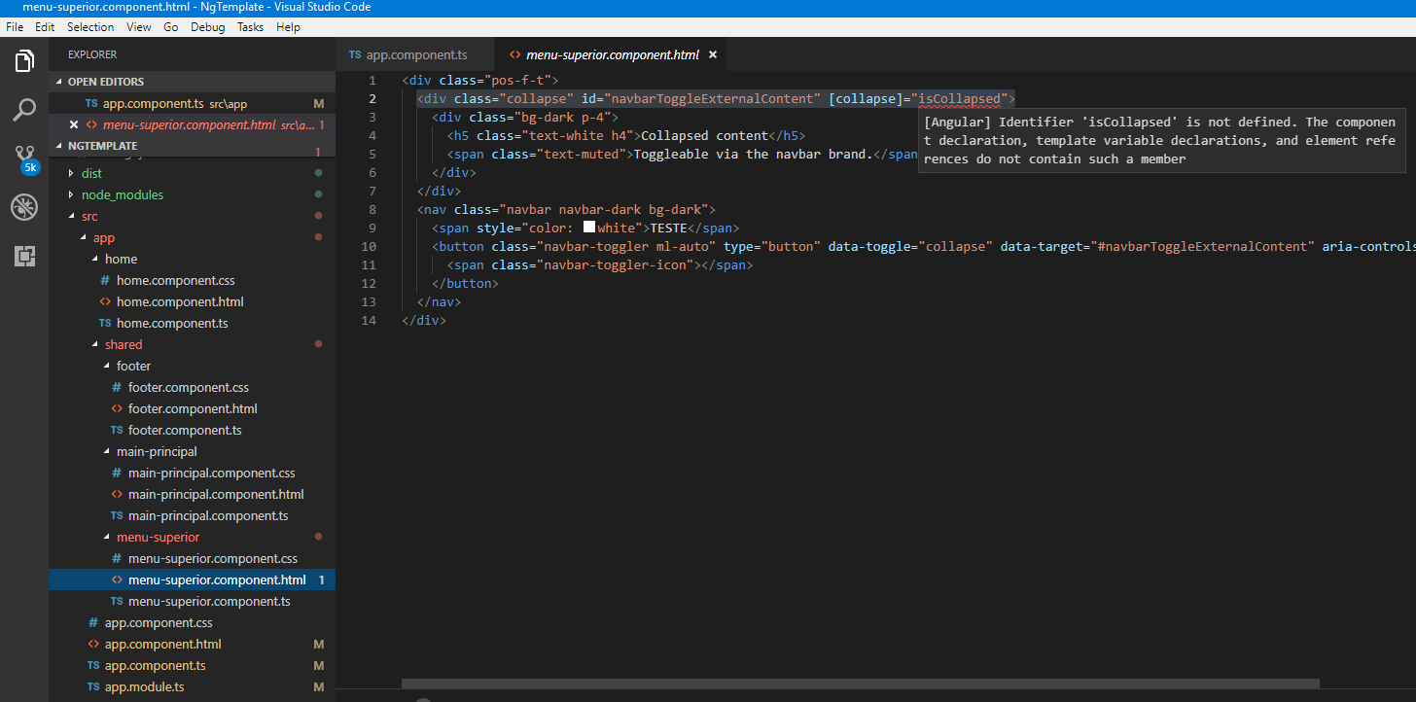Switch to the app.component.ts editor tab
This screenshot has width=1416, height=702.
coord(415,55)
